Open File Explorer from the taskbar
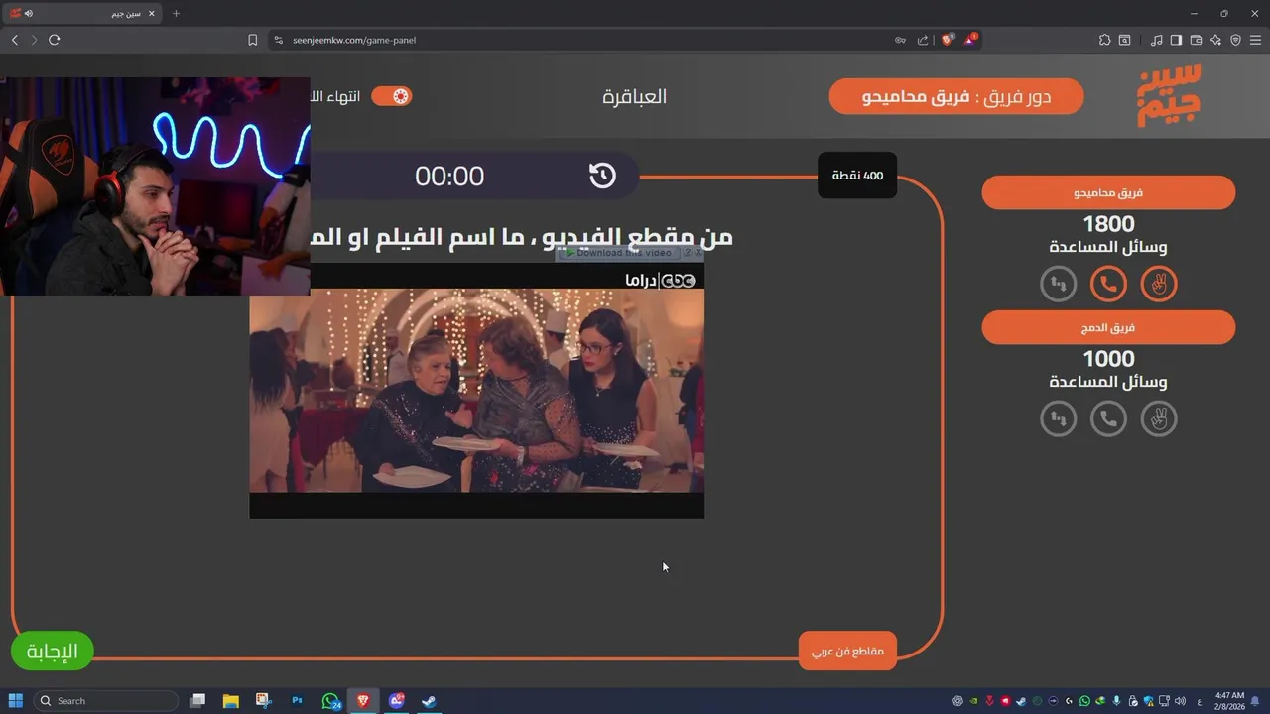The image size is (1270, 714). 230,701
